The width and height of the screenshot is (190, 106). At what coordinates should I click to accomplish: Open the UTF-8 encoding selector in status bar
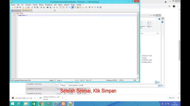pos(121,80)
